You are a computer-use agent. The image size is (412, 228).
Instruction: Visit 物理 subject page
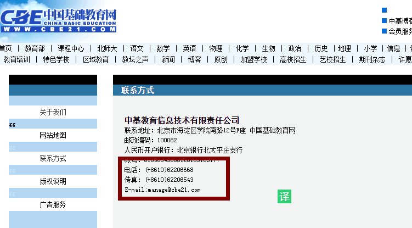tap(216, 48)
